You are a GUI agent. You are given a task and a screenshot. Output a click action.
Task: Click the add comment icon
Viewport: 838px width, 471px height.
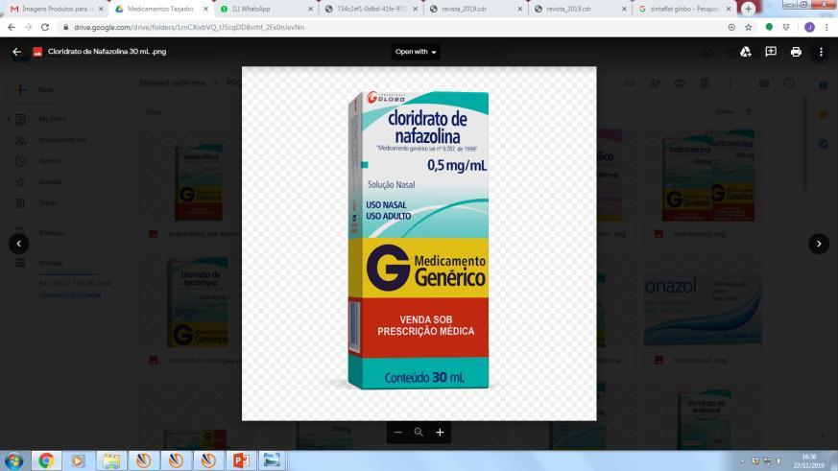[771, 52]
